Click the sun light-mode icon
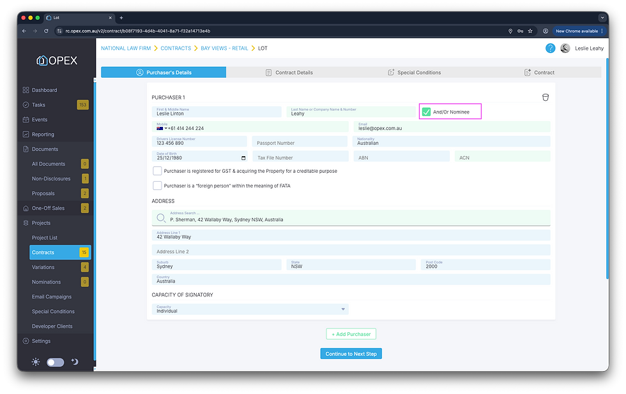626x394 pixels. click(36, 361)
